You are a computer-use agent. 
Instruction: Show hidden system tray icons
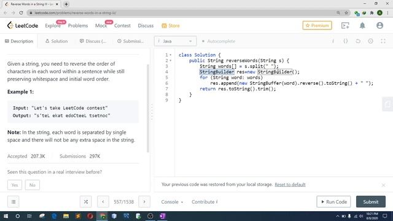point(337,216)
